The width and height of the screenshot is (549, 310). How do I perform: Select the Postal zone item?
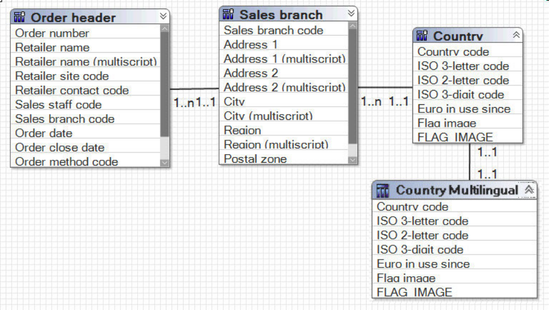tap(255, 159)
